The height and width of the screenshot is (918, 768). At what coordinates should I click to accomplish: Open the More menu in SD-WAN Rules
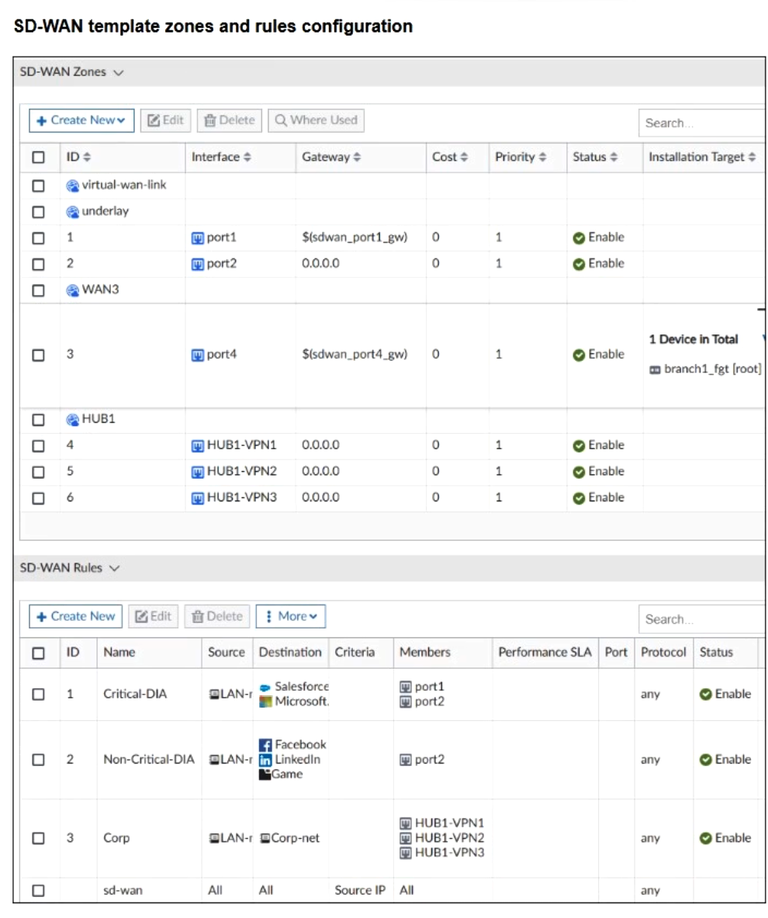tap(291, 616)
